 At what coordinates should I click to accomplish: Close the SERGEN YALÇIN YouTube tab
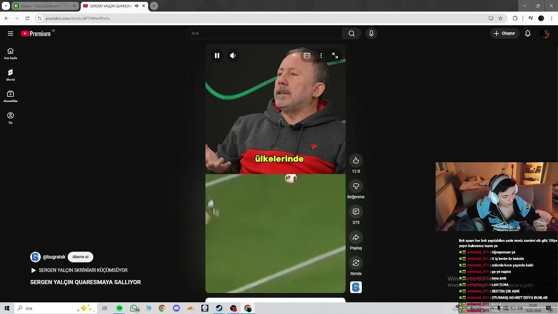coord(143,6)
